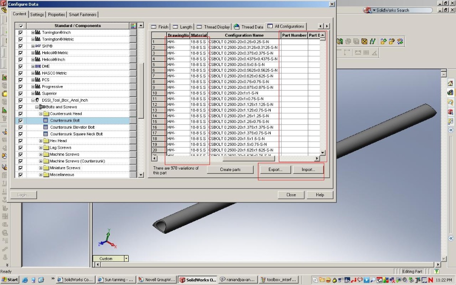
Task: Click the Close button in Configure Data
Action: [291, 195]
